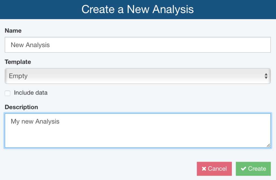Viewport: 276px width, 180px height.
Task: Click the resize handle of the Description box
Action: (x=268, y=146)
